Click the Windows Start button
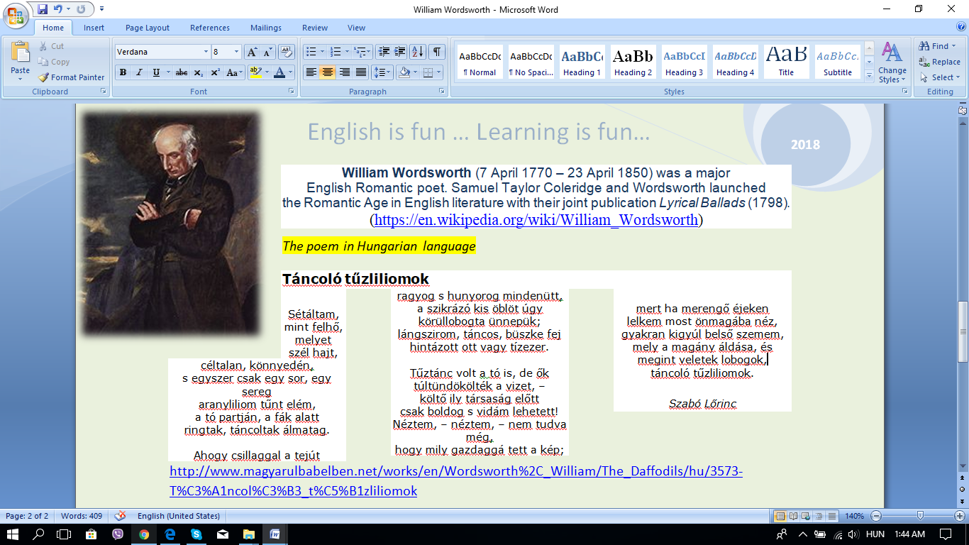Image resolution: width=969 pixels, height=545 pixels. (x=13, y=534)
